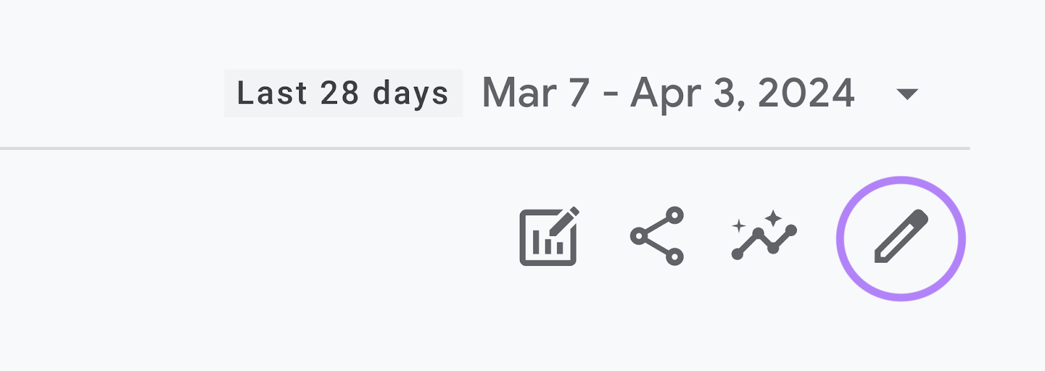Click the Share this report icon
Image resolution: width=1045 pixels, height=371 pixels.
656,236
